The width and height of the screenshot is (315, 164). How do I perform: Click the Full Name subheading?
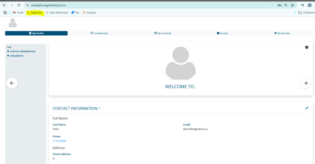[60, 118]
